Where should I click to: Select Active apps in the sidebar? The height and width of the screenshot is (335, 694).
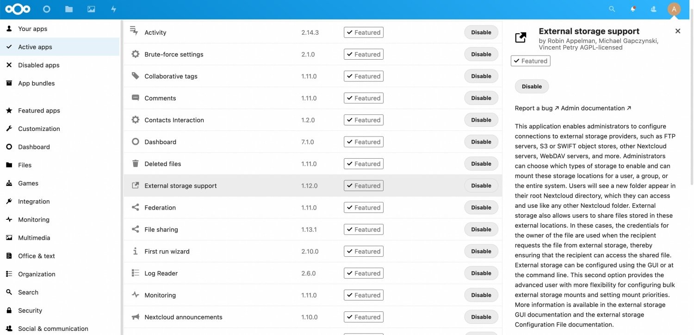tap(60, 47)
